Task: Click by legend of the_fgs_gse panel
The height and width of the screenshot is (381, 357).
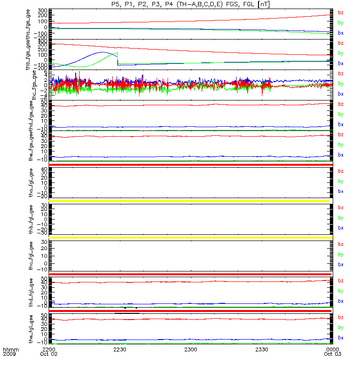Action: [341, 145]
